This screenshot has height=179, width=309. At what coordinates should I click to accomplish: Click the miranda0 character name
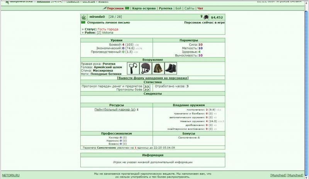[97, 17]
